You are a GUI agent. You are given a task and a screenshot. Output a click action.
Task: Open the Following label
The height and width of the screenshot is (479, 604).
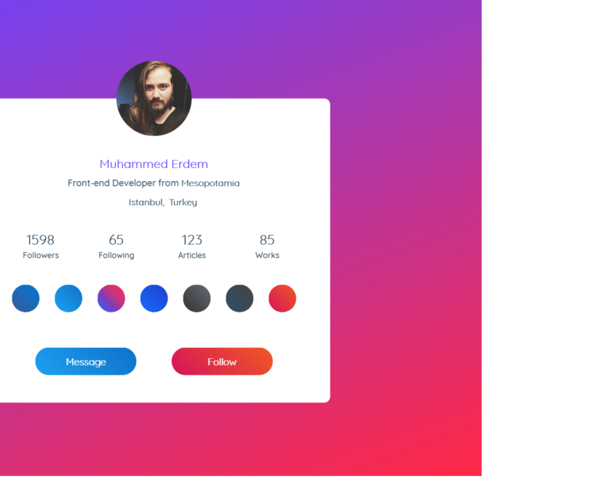coord(116,256)
